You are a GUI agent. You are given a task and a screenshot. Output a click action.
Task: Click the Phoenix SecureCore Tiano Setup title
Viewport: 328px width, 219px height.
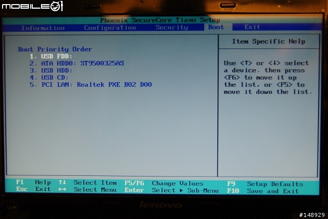pyautogui.click(x=160, y=20)
